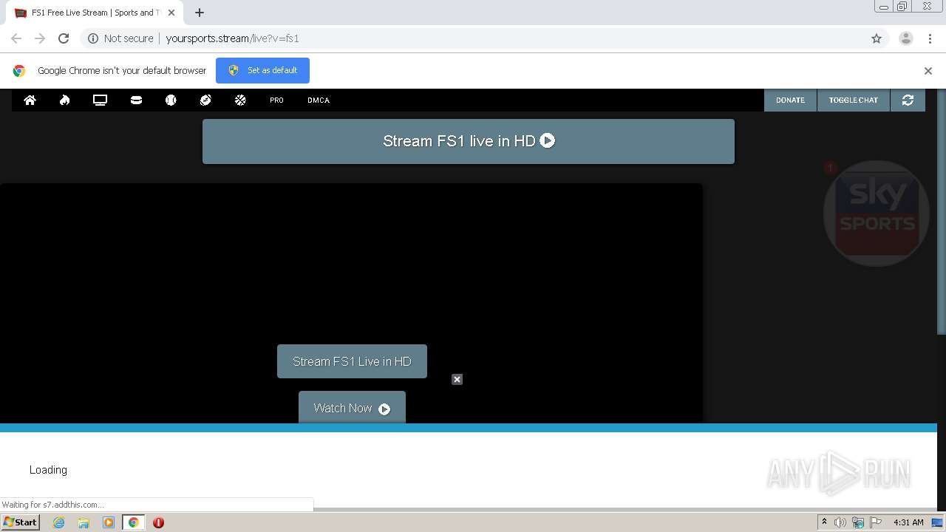Open the Action Center flag icon
The height and width of the screenshot is (532, 946).
(x=876, y=522)
